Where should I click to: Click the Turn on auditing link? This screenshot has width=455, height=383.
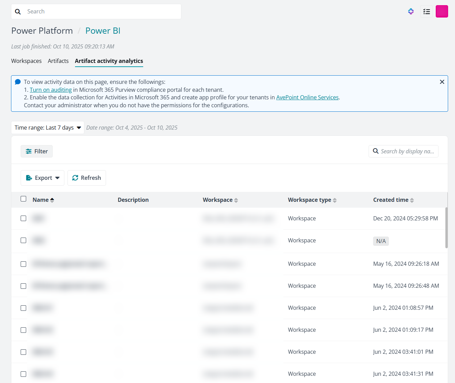point(51,89)
